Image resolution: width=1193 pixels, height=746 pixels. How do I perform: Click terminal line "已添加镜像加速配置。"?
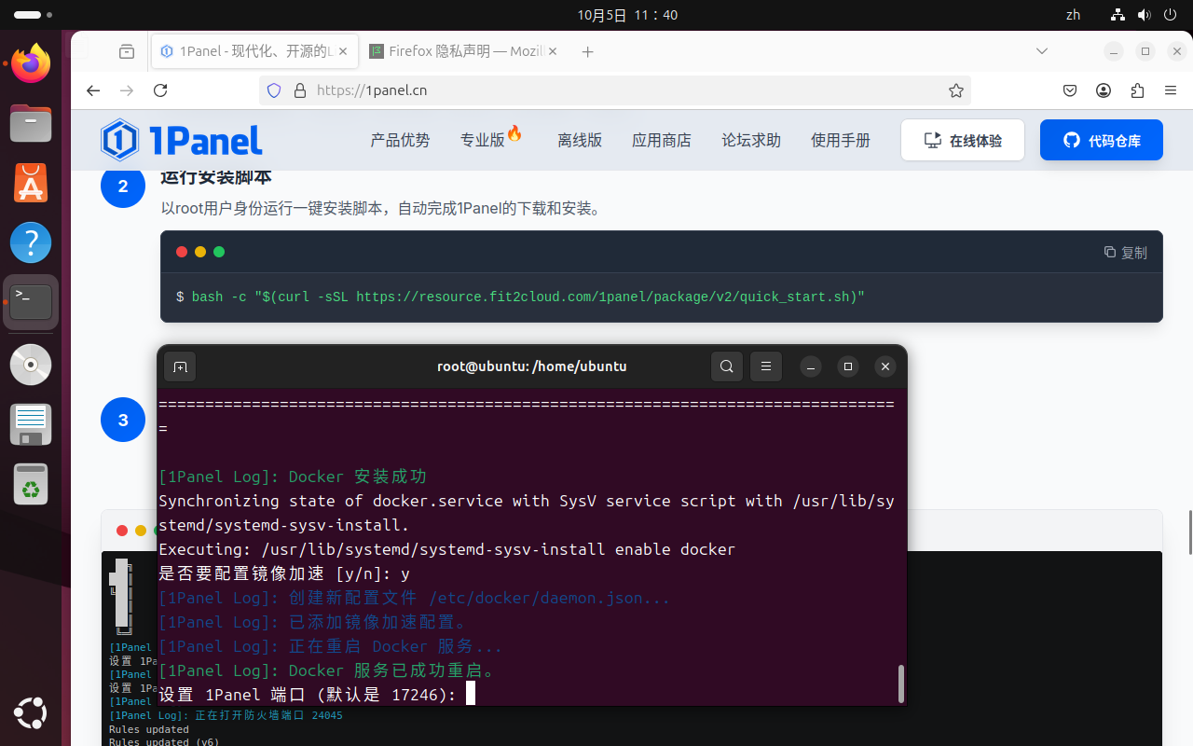(313, 622)
